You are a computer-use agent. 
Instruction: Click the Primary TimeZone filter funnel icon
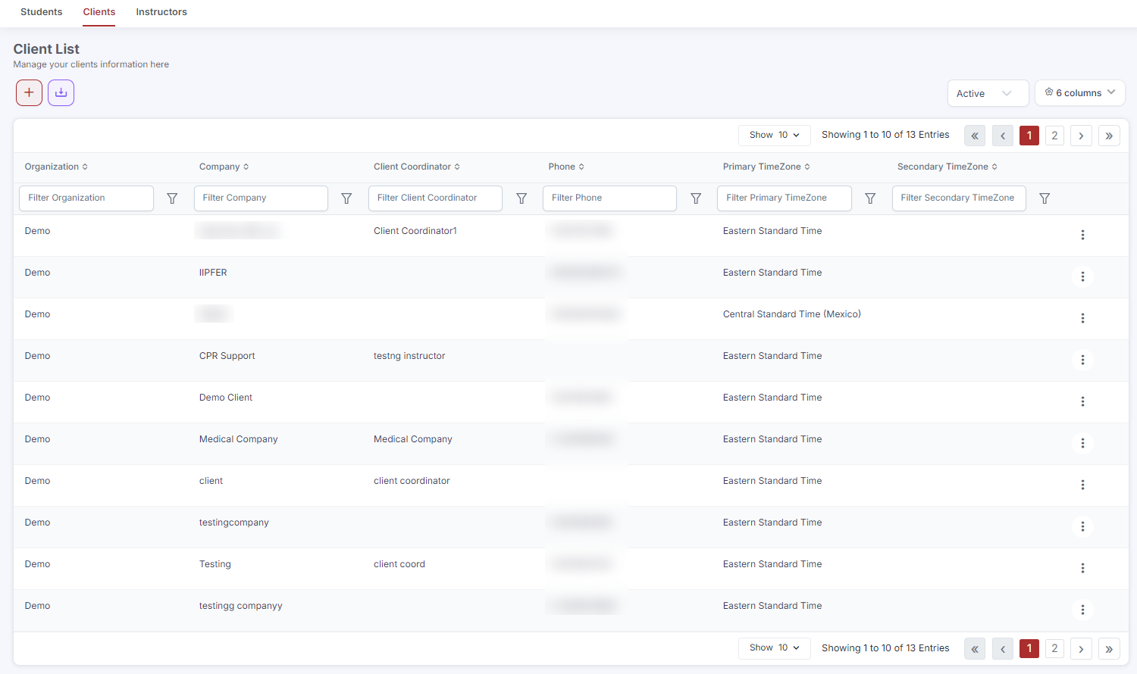pyautogui.click(x=870, y=198)
